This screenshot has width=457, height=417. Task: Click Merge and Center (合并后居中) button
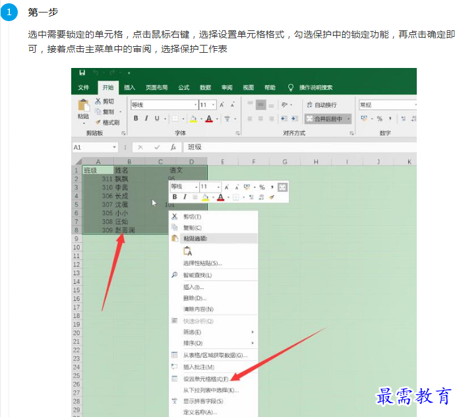pos(324,119)
